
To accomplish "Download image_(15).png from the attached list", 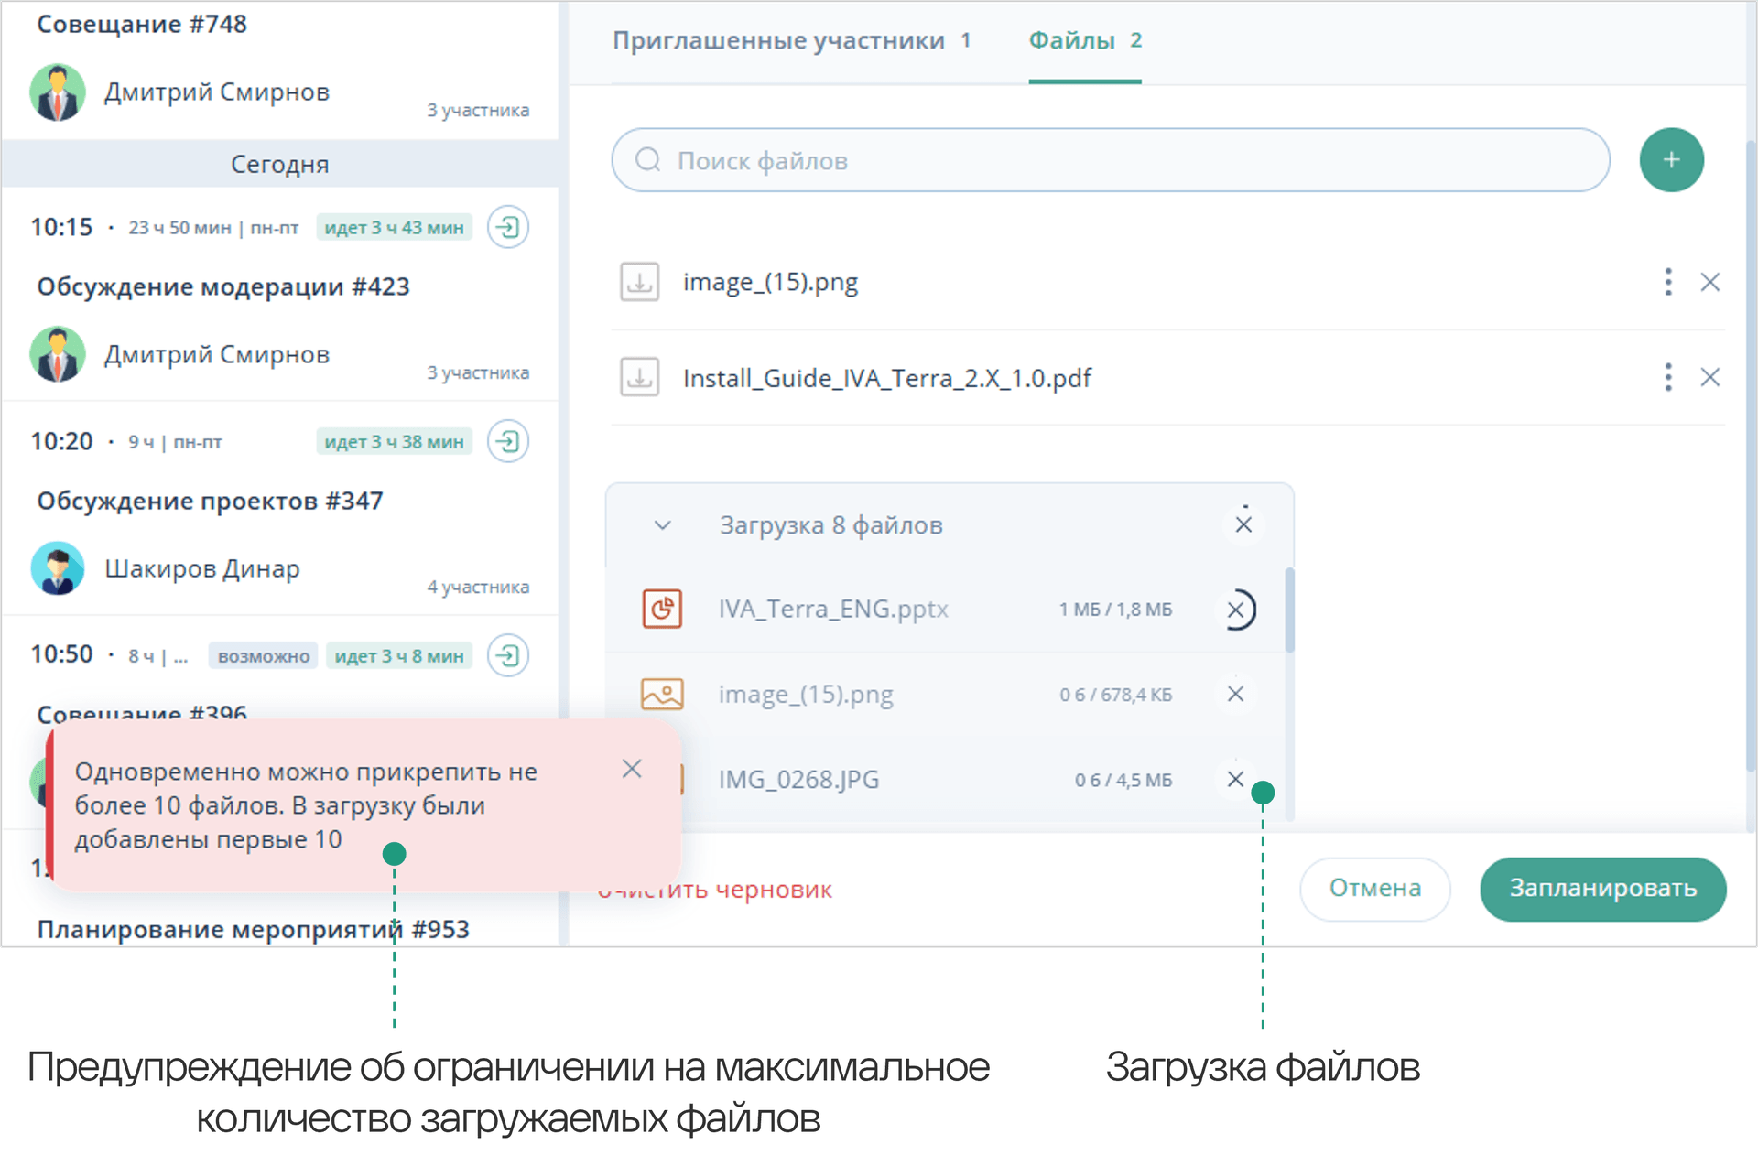I will (x=639, y=282).
